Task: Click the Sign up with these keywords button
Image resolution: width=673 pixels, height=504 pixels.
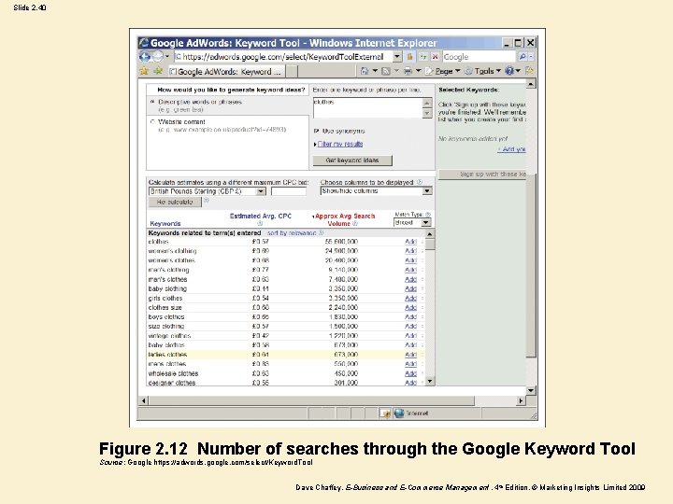Action: click(482, 174)
